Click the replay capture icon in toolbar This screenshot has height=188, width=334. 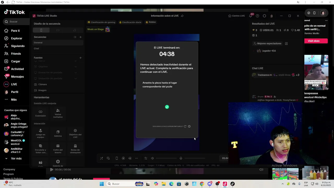click(130, 158)
